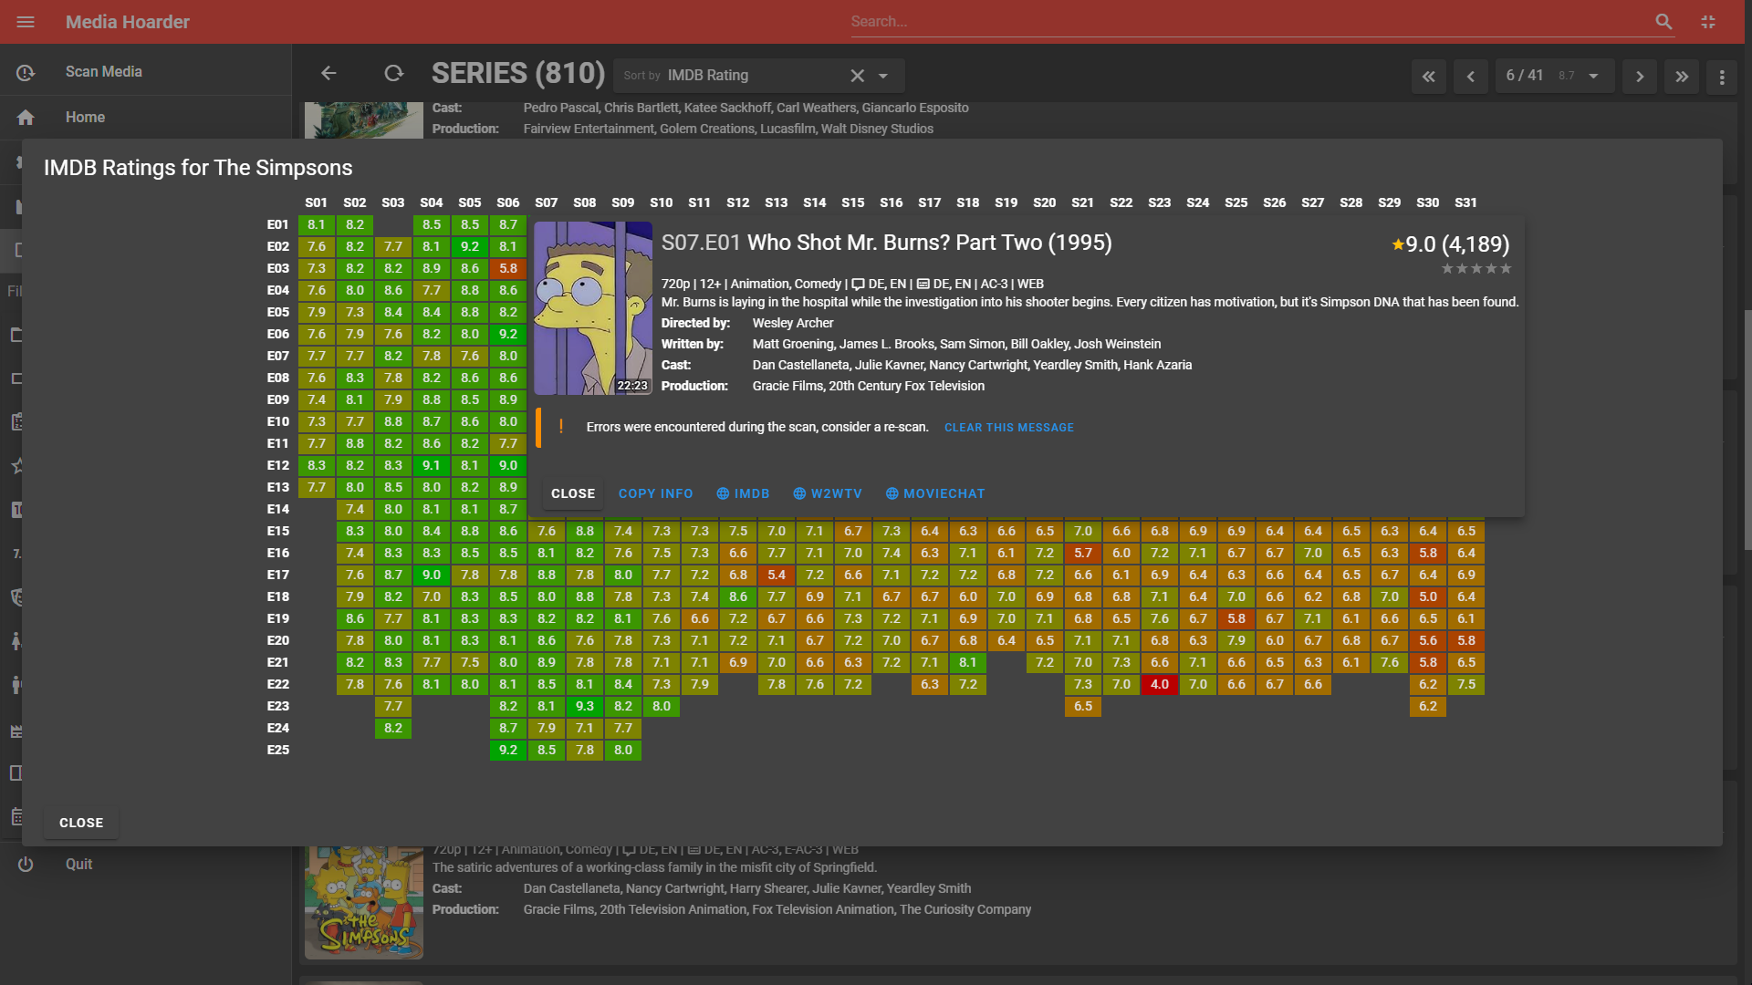Open the hamburger navigation menu

26,22
